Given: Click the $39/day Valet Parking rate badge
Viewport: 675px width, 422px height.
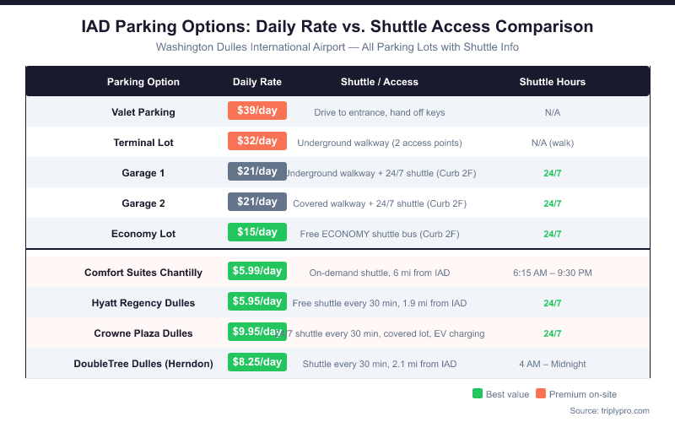Looking at the screenshot, I should 257,111.
